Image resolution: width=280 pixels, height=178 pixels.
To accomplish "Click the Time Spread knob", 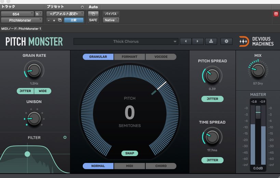I will [212, 137].
